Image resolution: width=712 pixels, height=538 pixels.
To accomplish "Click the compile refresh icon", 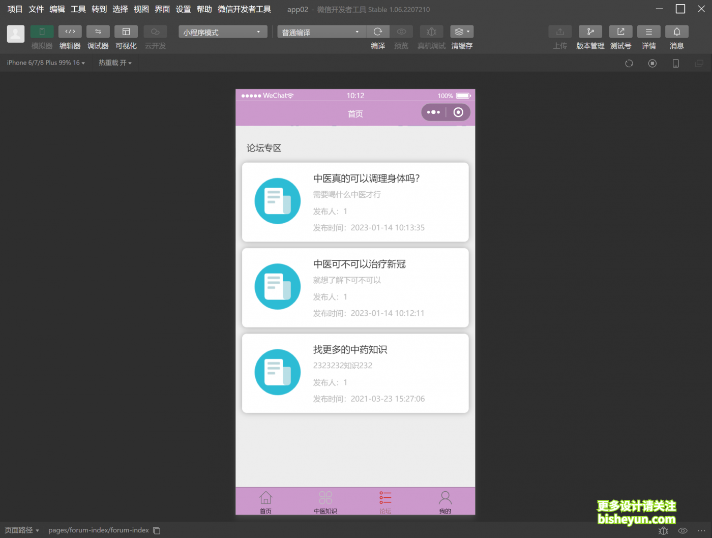I will [x=378, y=32].
